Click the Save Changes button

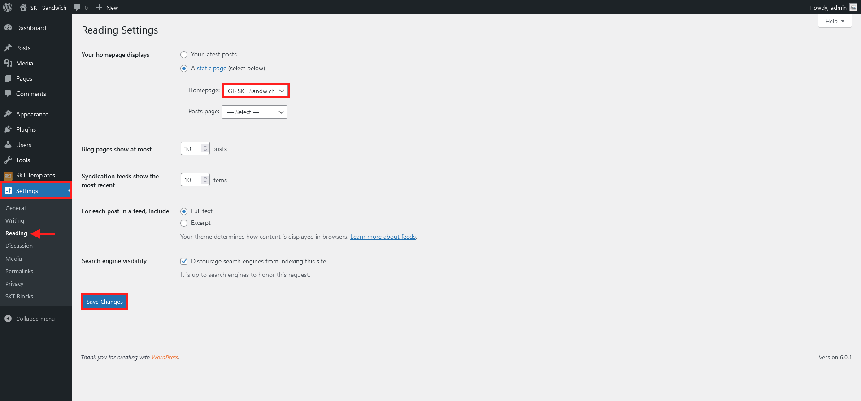(x=104, y=302)
